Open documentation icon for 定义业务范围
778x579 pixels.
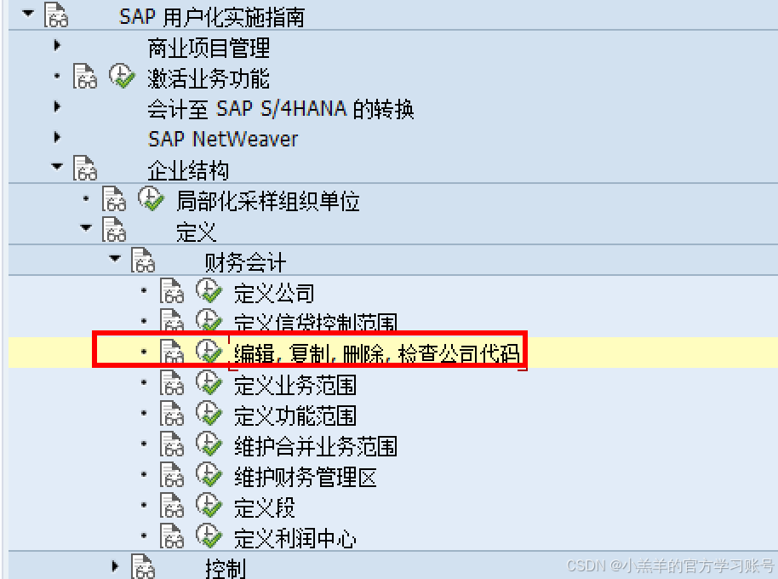click(x=171, y=383)
